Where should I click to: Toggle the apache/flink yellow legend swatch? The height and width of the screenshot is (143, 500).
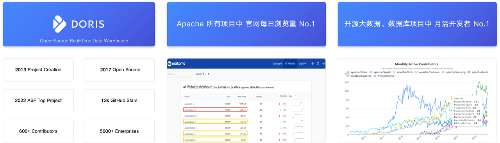pos(395,72)
